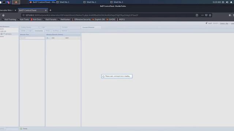The width and height of the screenshot is (234, 131).
Task: Click the Module Tree search field
Action: [x=32, y=38]
